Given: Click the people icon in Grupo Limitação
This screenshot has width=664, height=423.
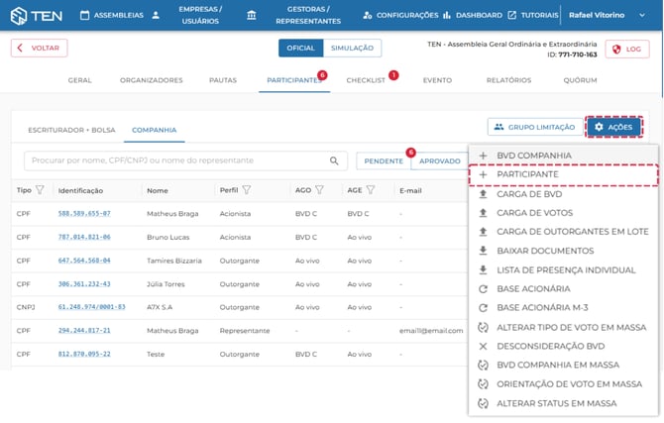Looking at the screenshot, I should (498, 127).
